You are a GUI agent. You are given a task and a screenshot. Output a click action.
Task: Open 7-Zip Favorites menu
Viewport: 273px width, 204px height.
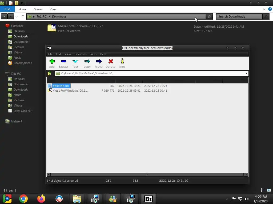pos(81,54)
